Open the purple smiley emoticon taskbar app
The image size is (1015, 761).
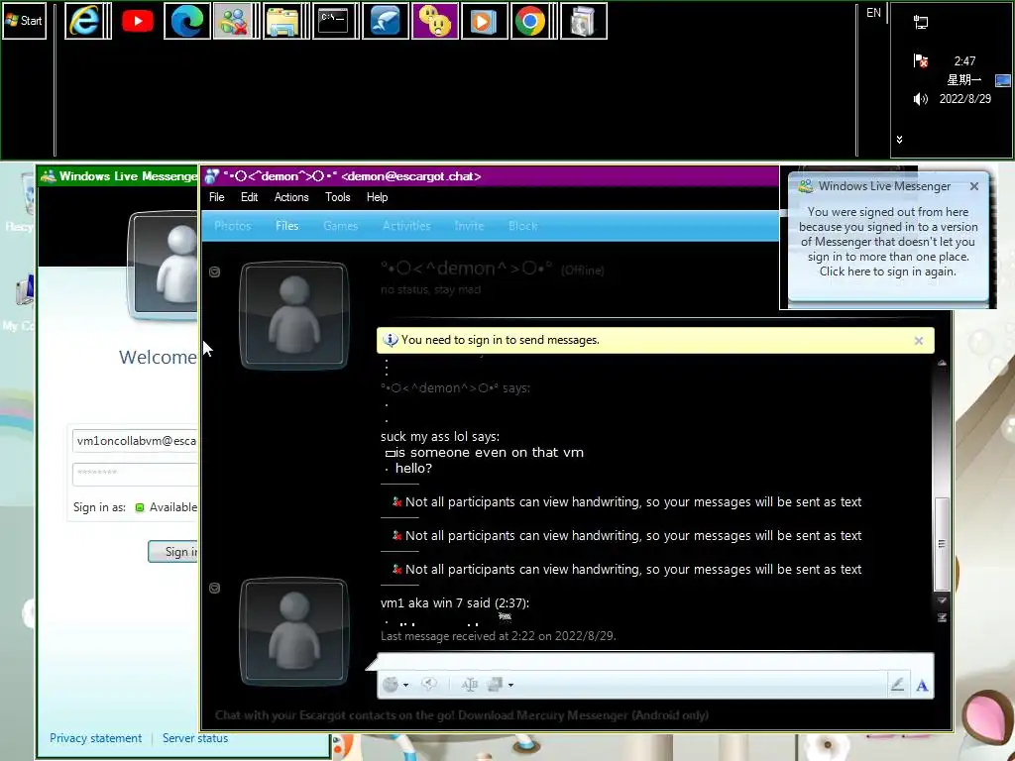435,21
